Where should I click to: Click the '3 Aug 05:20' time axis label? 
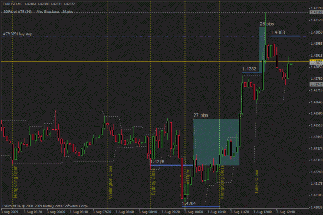[33, 212]
